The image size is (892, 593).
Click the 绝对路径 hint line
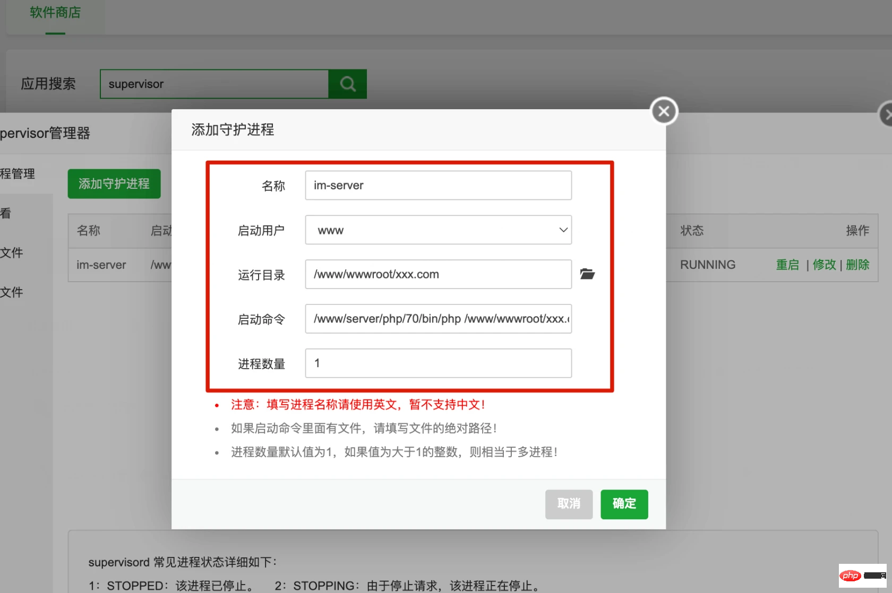[364, 428]
